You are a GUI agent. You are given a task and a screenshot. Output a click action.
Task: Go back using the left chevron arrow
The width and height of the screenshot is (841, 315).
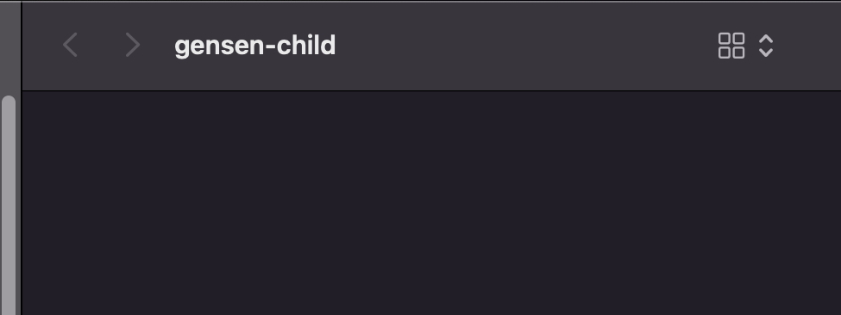pyautogui.click(x=70, y=45)
